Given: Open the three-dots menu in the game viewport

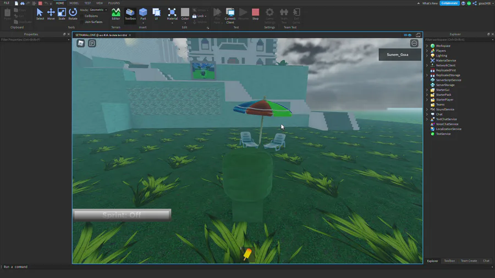Looking at the screenshot, I should 414,43.
